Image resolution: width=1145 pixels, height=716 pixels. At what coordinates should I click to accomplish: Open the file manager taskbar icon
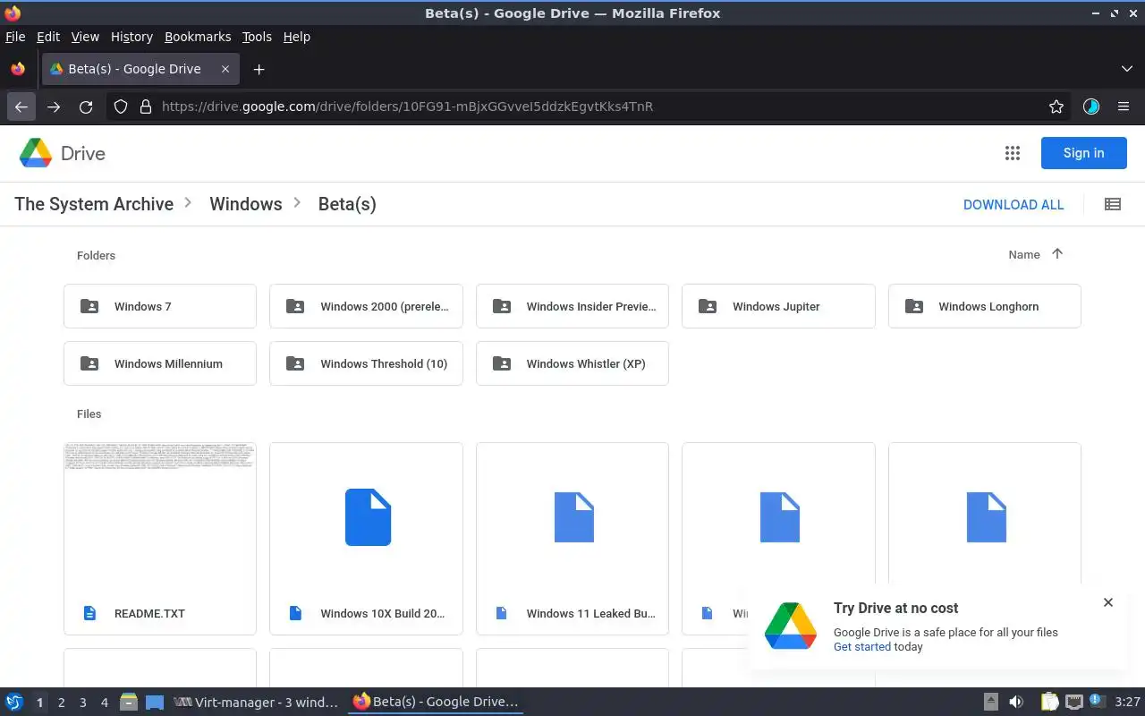tap(129, 702)
